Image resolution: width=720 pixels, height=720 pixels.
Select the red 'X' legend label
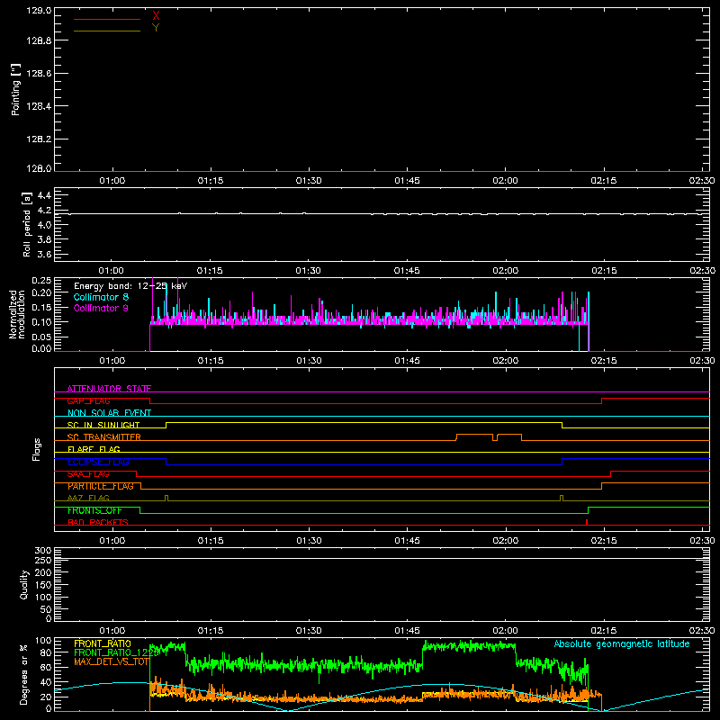[x=156, y=16]
